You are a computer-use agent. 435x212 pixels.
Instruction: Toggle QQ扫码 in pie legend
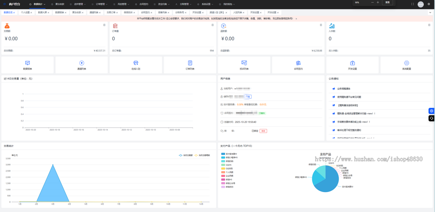coord(227,169)
